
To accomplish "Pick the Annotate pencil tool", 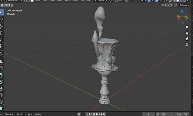I will 1,54.
